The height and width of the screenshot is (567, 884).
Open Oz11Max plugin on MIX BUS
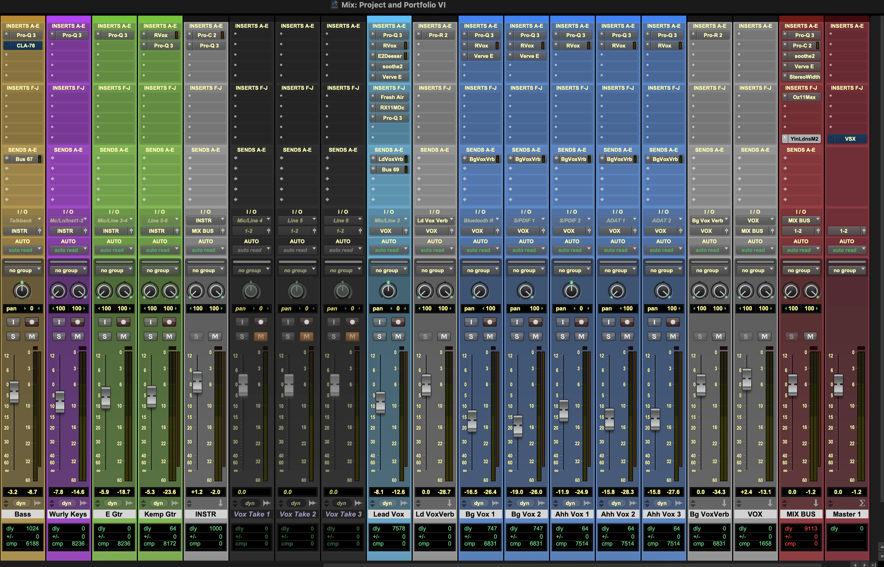(804, 97)
